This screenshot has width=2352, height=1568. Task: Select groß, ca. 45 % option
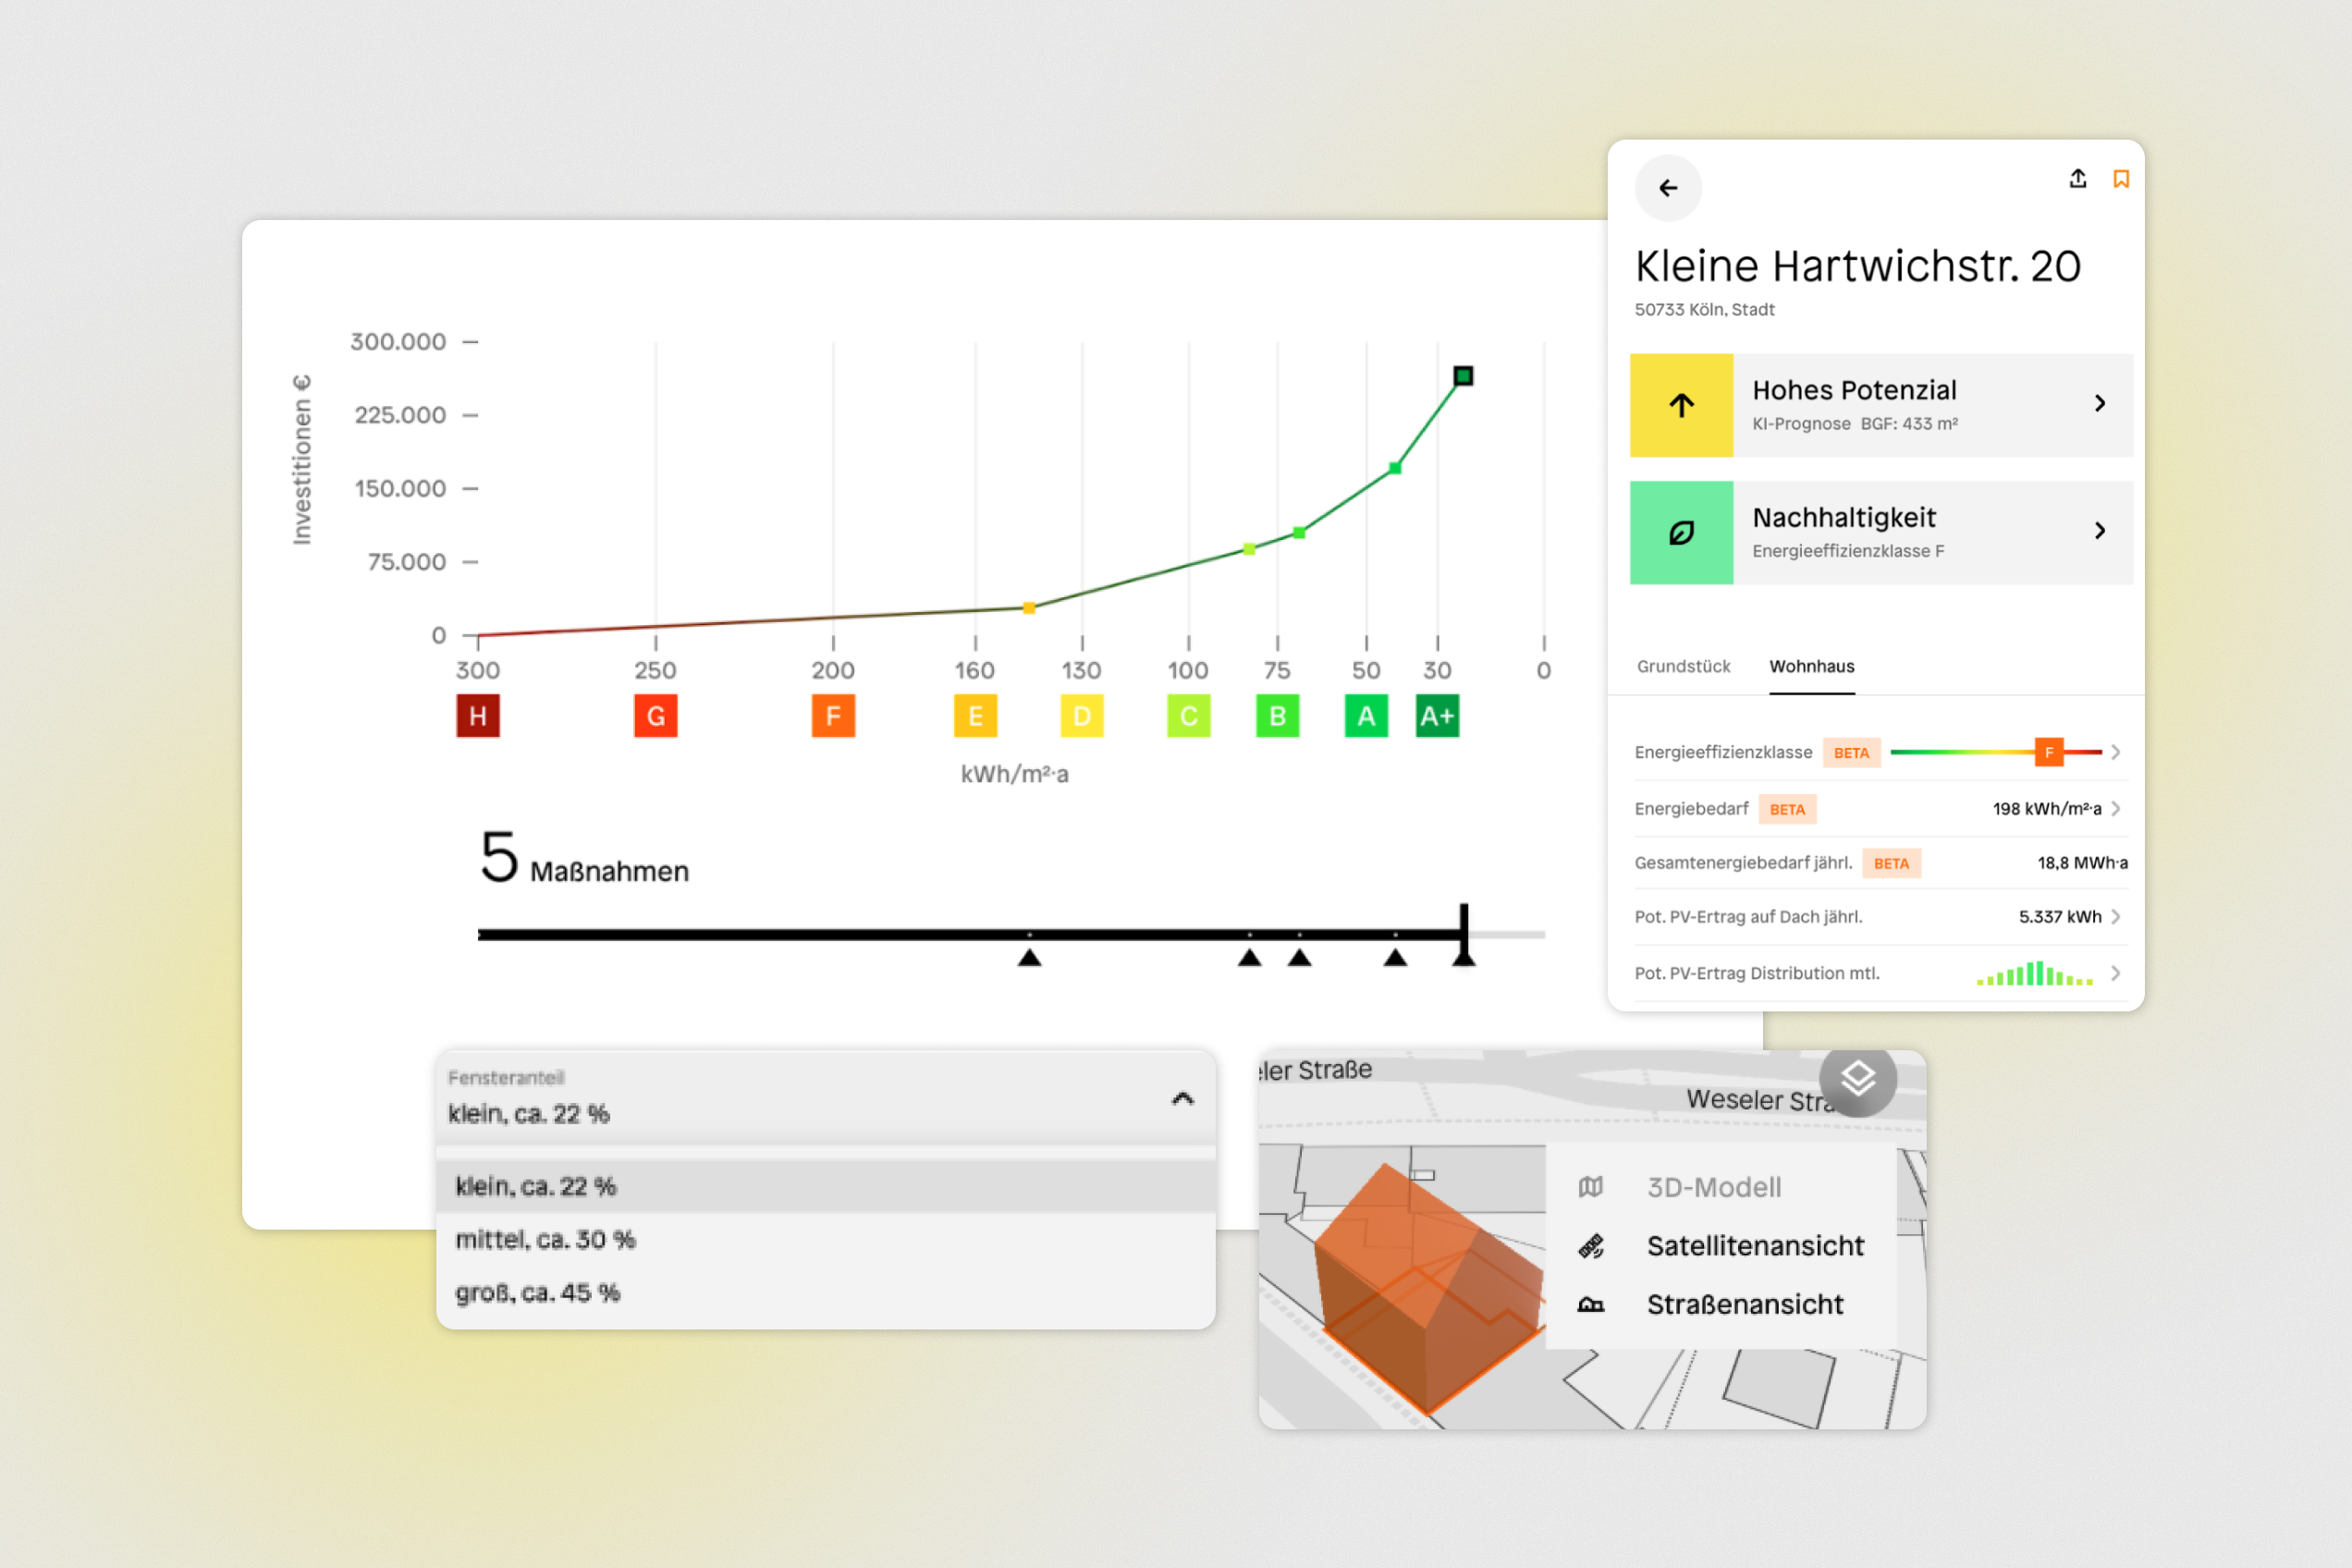pos(538,1293)
